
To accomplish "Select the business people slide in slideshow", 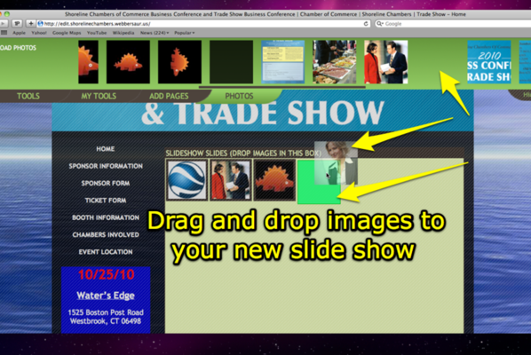I will pos(231,180).
